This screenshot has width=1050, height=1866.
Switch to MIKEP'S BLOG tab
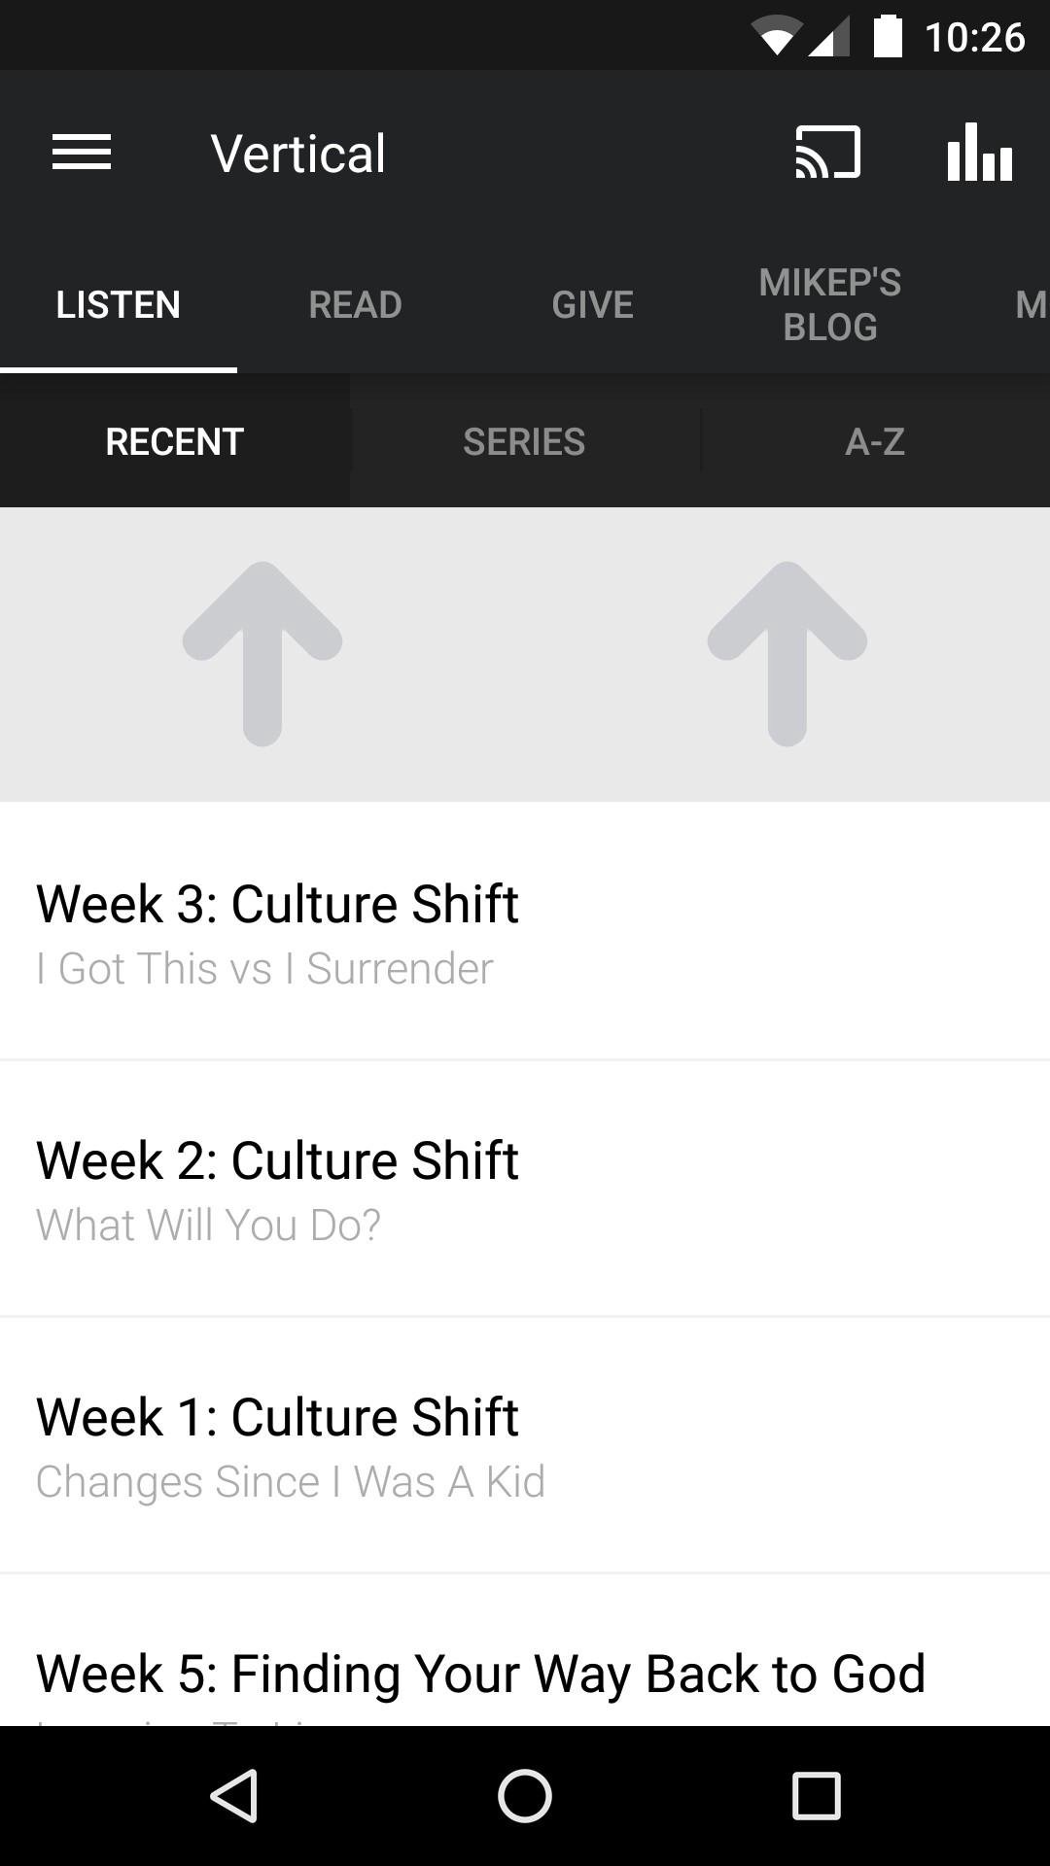click(x=829, y=303)
